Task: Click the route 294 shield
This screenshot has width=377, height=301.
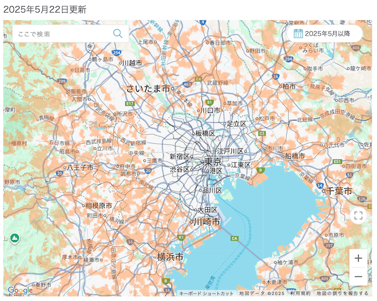Action: click(x=288, y=59)
